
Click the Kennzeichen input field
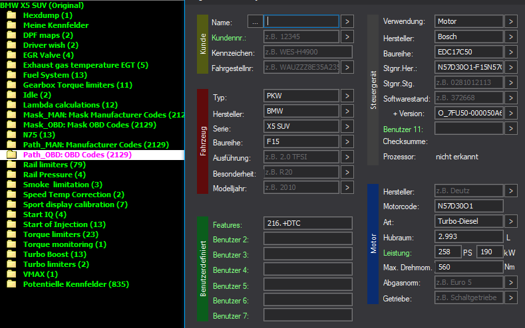click(x=308, y=52)
